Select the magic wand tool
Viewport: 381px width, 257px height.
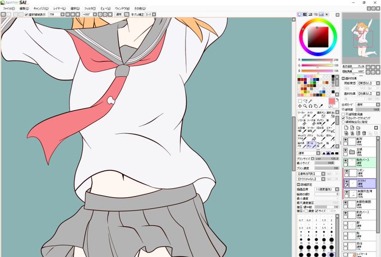click(x=310, y=101)
